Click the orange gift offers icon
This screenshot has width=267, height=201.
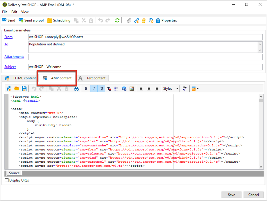click(x=144, y=20)
